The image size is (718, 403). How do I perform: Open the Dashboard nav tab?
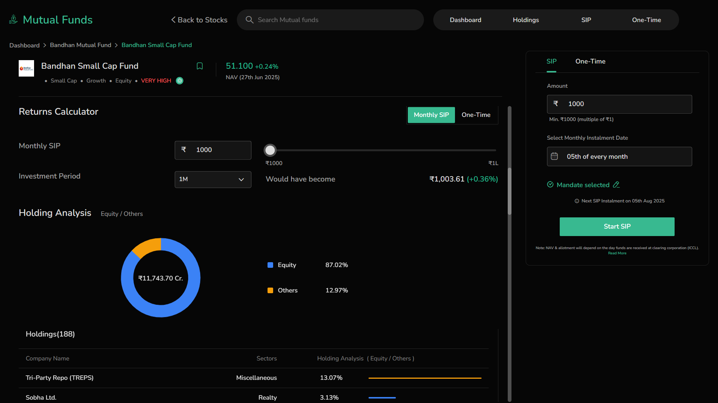(465, 20)
